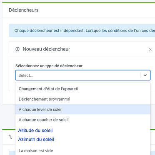Click the green top border above step 1
This screenshot has height=155, width=155.
tap(9, 129)
